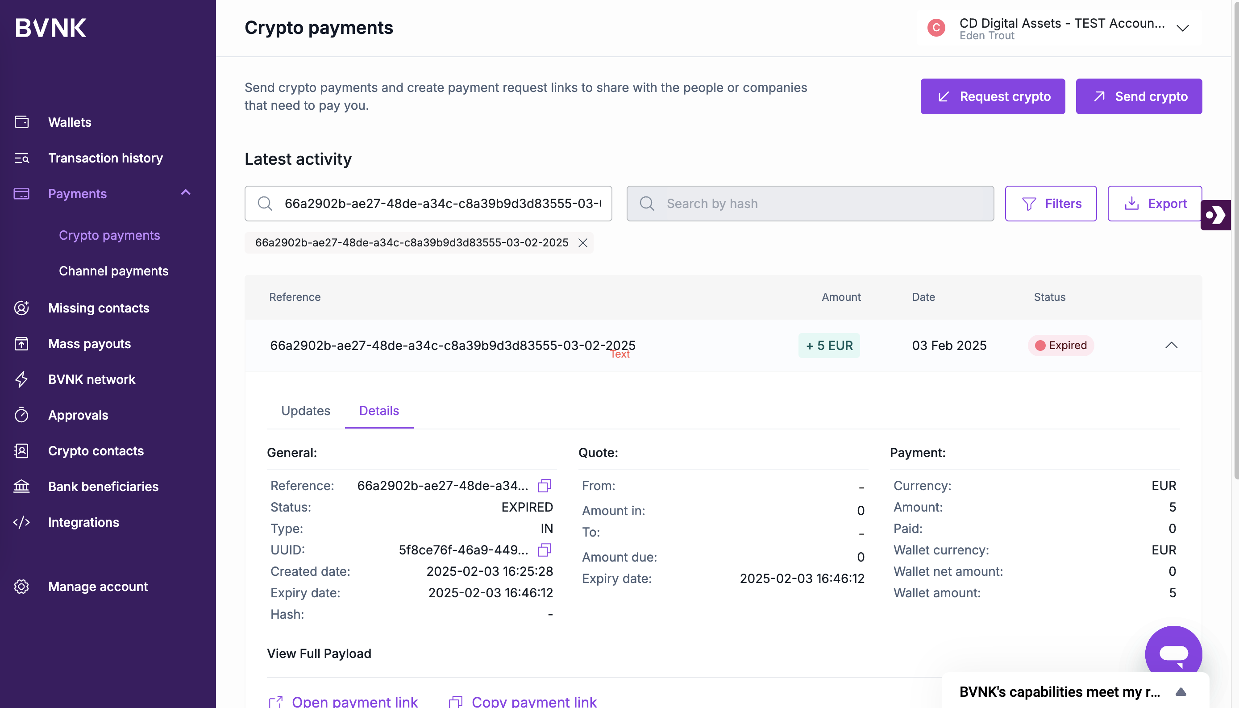
Task: Click Mass payouts upload icon
Action: point(21,344)
